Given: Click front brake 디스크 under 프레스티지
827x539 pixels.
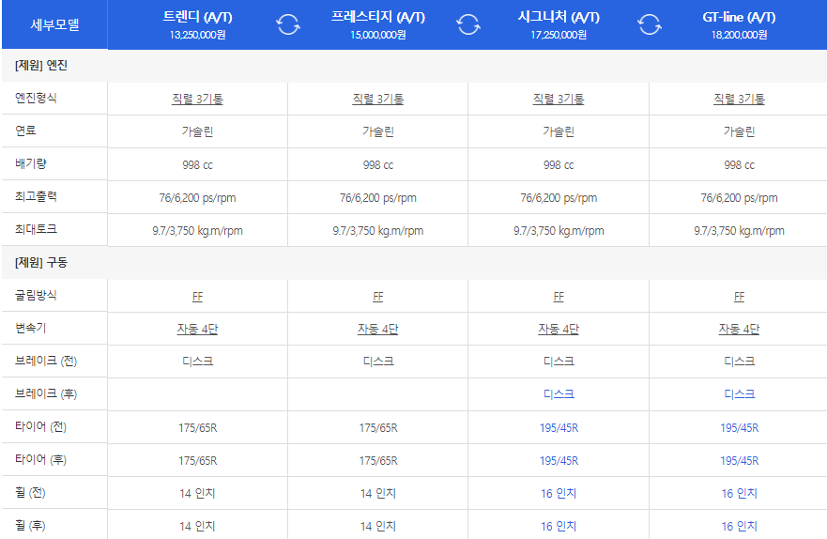Looking at the screenshot, I should tap(378, 362).
